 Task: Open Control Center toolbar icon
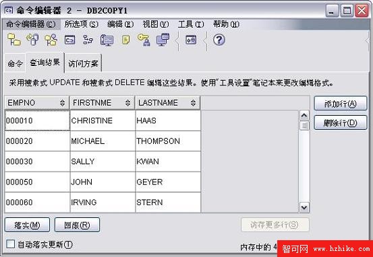point(13,40)
